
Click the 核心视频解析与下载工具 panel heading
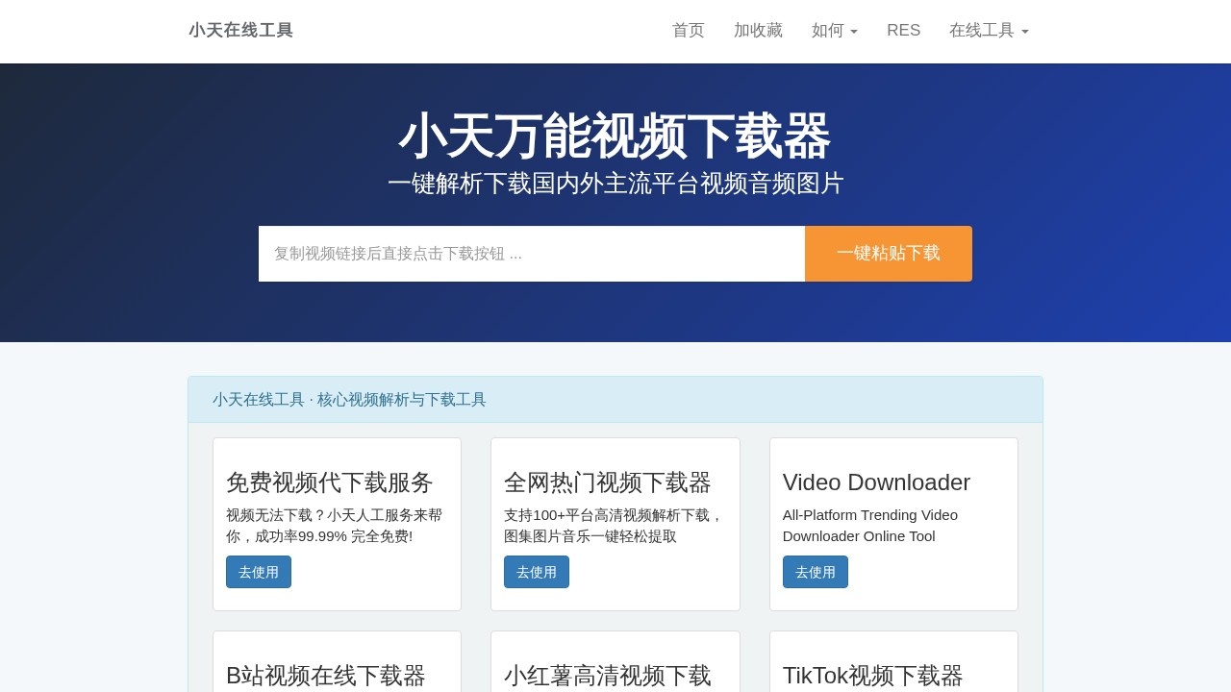(x=349, y=400)
